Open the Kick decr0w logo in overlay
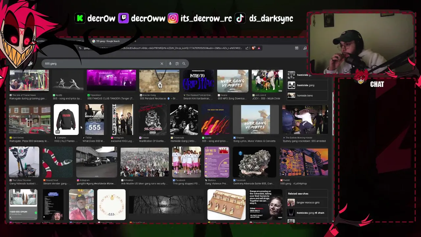421x237 pixels. pyautogui.click(x=80, y=18)
